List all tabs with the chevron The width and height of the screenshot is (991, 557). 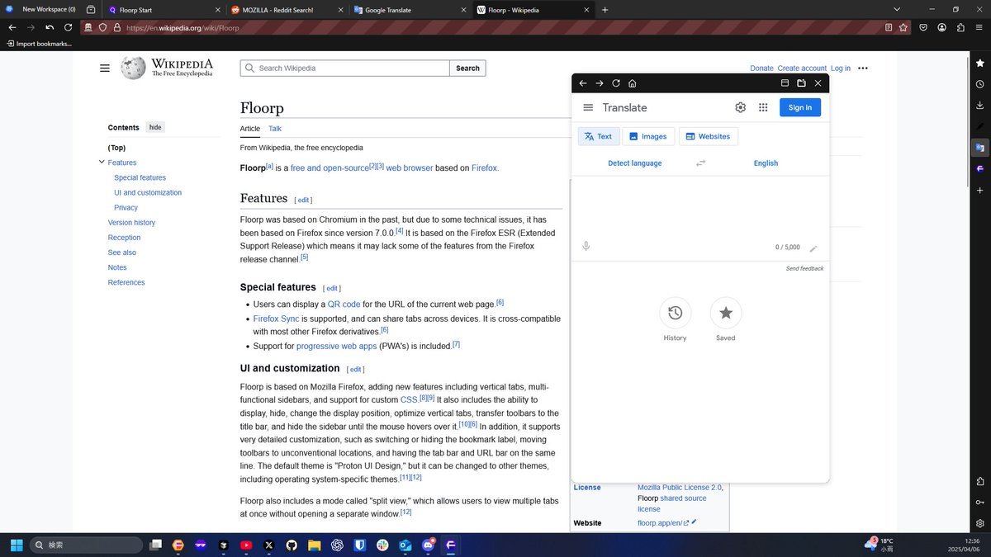pyautogui.click(x=897, y=10)
